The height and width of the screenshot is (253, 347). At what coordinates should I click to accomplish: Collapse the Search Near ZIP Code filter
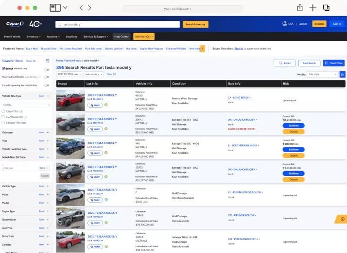[x=48, y=157]
